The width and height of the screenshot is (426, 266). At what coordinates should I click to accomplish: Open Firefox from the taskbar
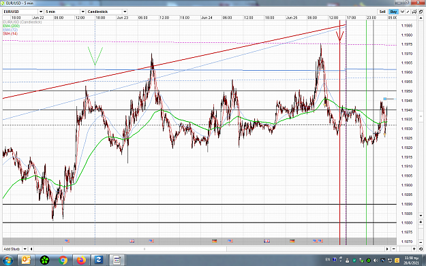(x=81, y=261)
